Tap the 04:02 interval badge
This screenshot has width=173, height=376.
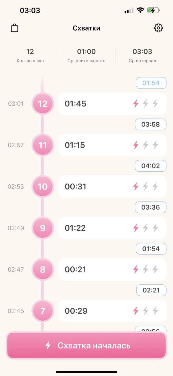coord(151,166)
